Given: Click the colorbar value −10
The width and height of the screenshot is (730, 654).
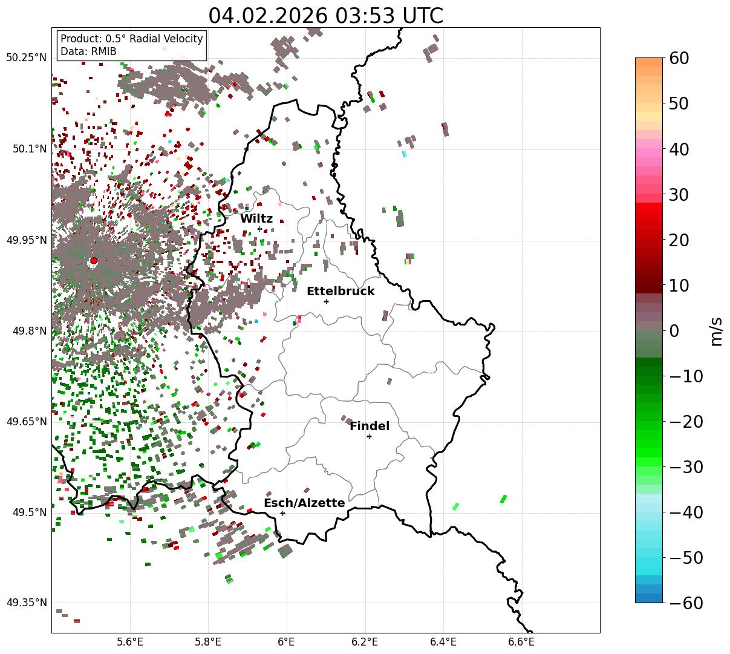Looking at the screenshot, I should 685,376.
